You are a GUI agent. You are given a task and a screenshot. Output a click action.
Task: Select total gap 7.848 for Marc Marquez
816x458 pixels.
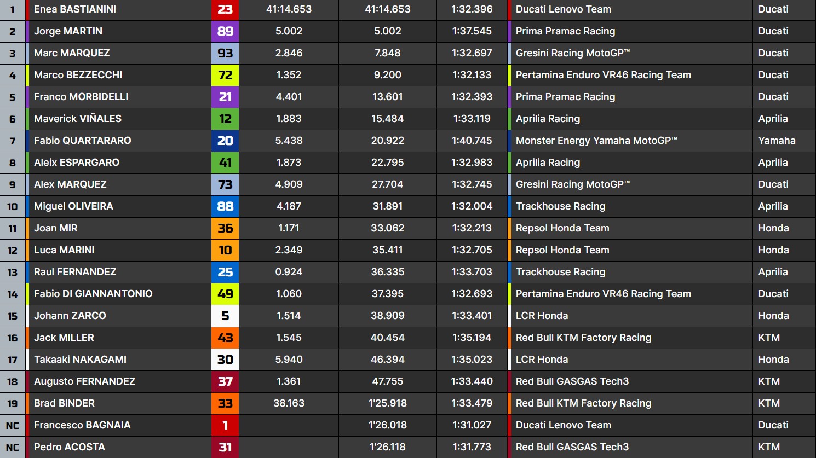(388, 53)
